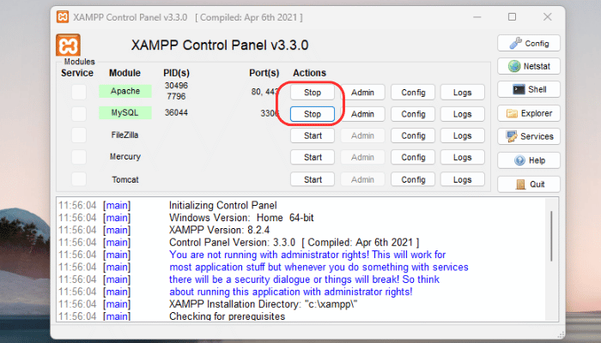601x343 pixels.
Task: Click the title bar XAMPP icon
Action: click(63, 17)
